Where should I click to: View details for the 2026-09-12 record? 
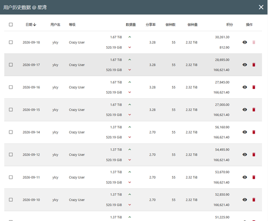point(245,154)
